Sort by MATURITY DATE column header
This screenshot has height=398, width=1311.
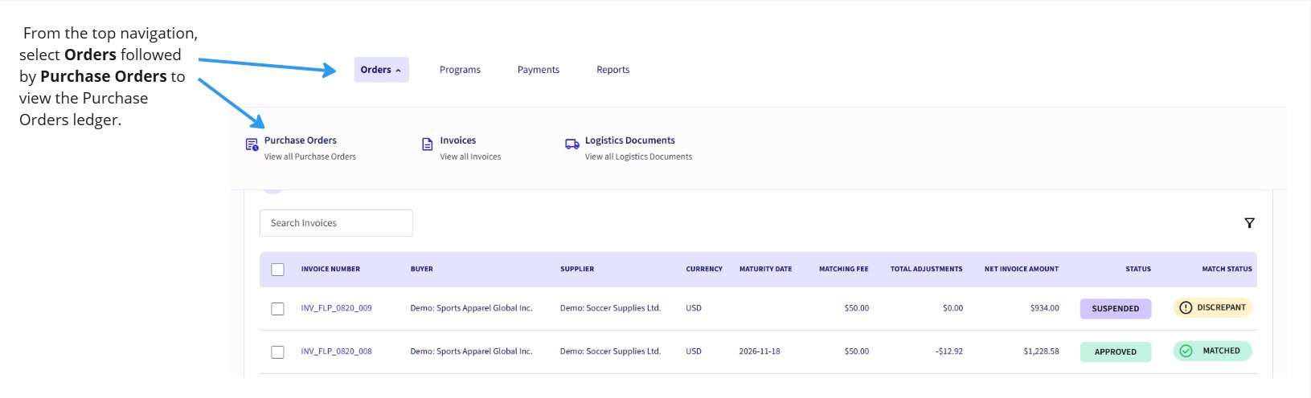(x=765, y=270)
